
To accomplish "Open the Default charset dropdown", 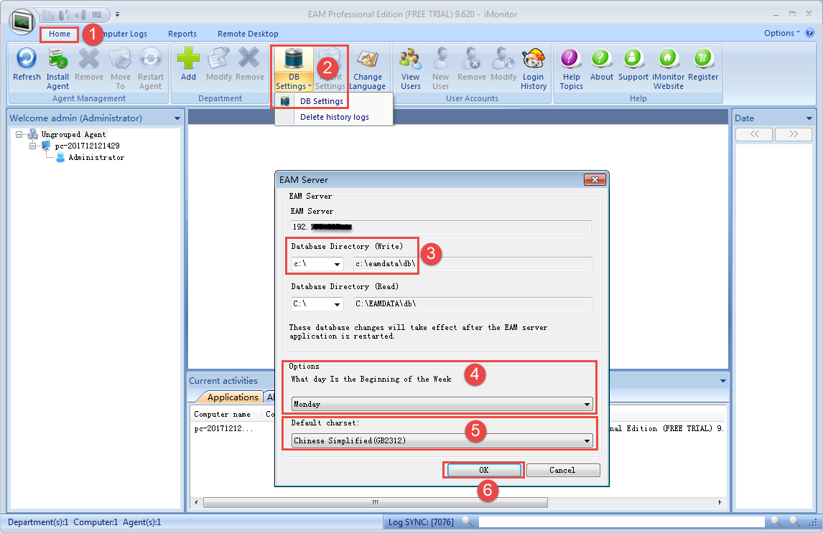I will [x=442, y=440].
